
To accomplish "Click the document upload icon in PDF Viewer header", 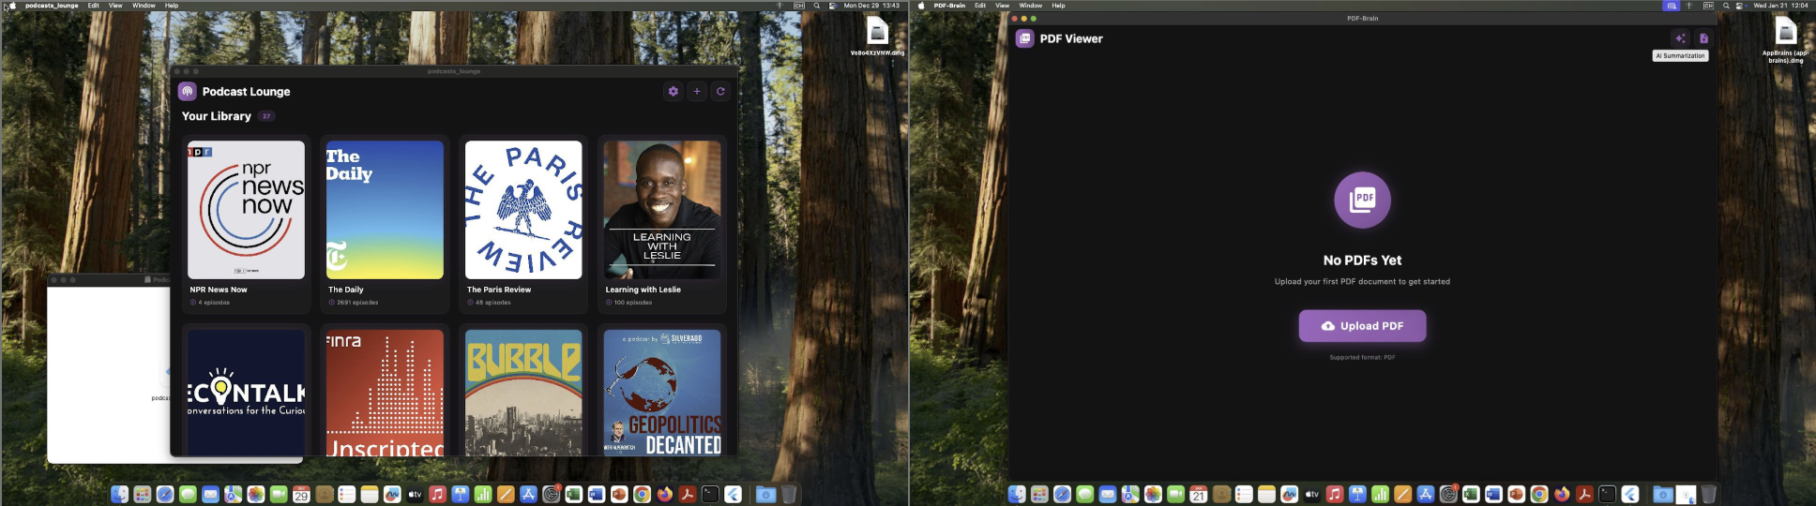I will coord(1703,38).
